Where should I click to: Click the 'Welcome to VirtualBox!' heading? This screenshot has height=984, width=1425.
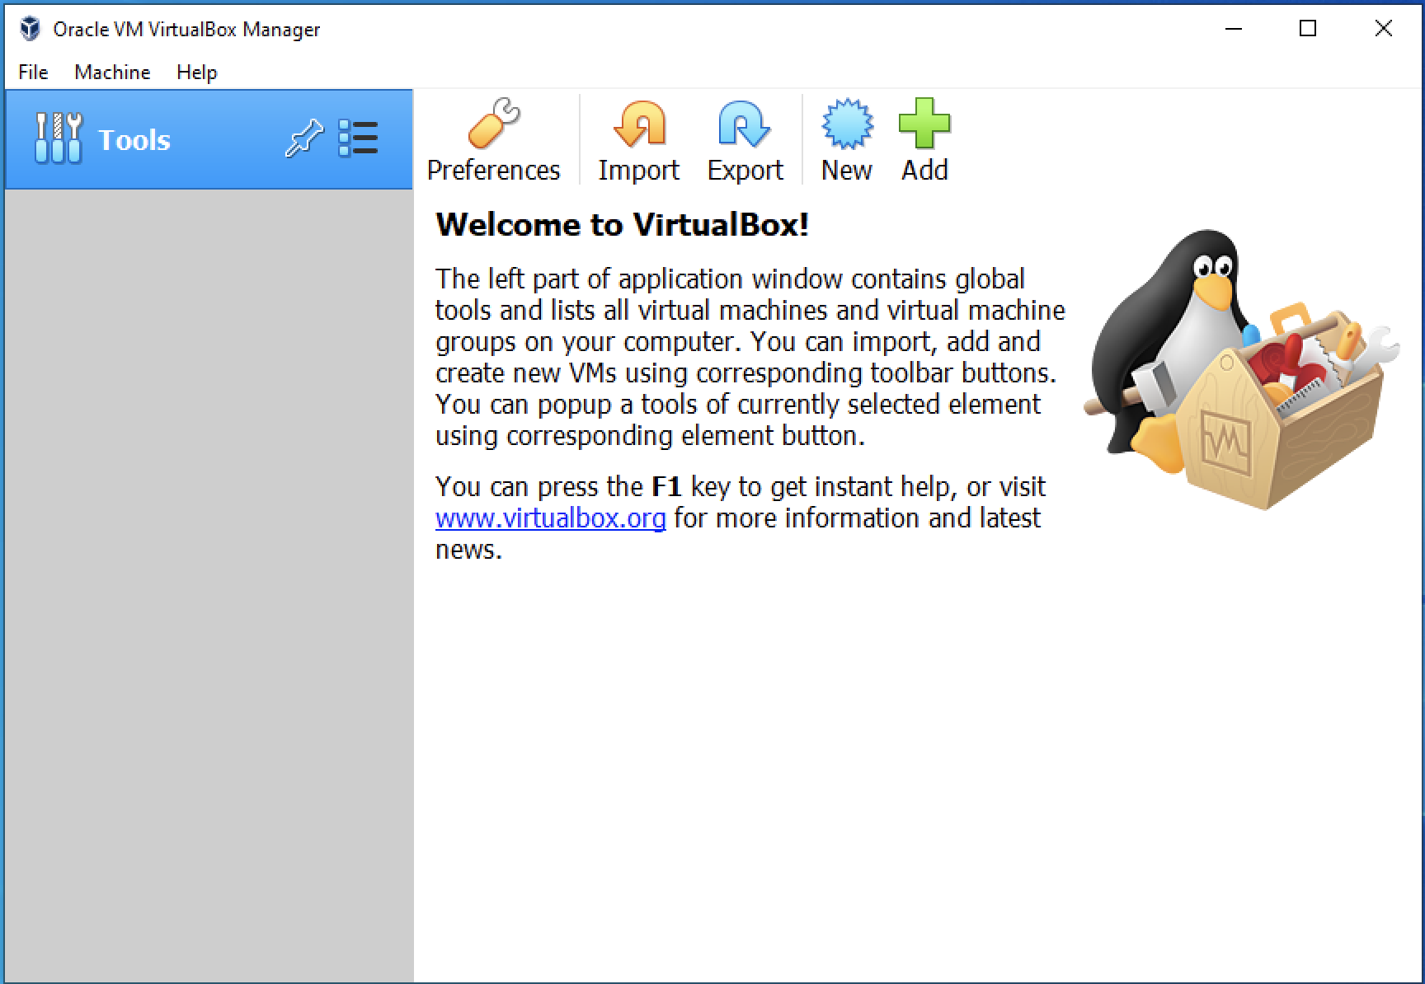pyautogui.click(x=622, y=224)
